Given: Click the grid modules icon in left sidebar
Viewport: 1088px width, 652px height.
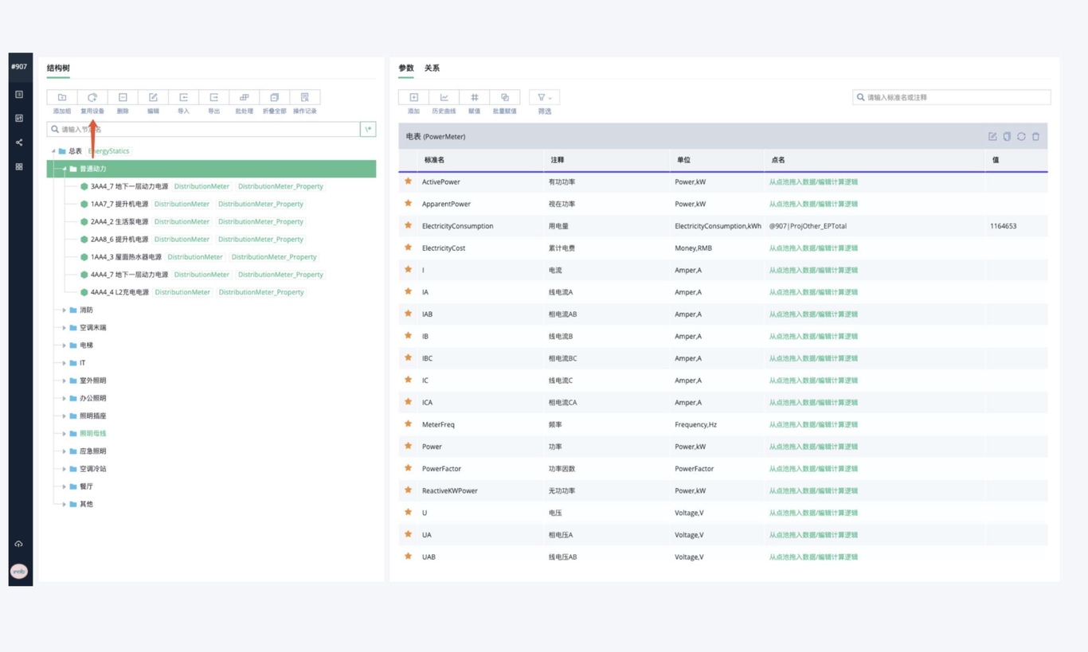Looking at the screenshot, I should click(19, 166).
